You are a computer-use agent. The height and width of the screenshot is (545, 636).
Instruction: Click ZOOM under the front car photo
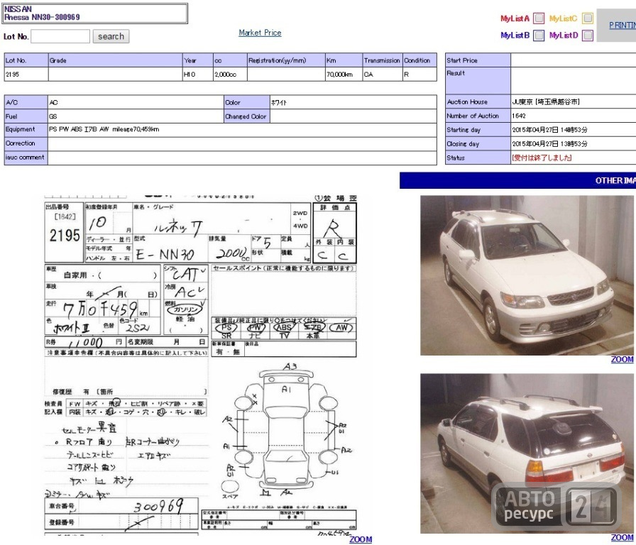point(623,359)
